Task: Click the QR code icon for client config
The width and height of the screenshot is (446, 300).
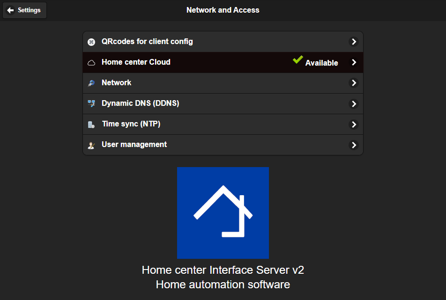Action: 91,42
